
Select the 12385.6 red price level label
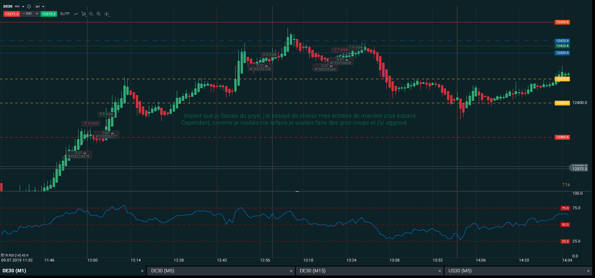(562, 137)
